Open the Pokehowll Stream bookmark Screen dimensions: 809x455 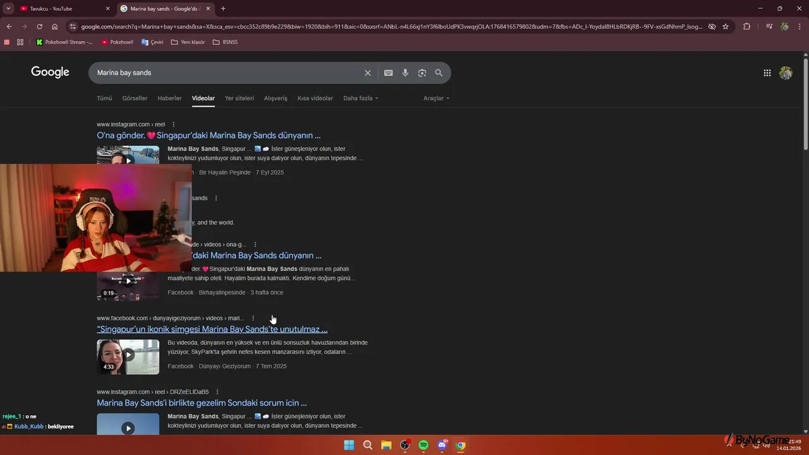point(64,42)
